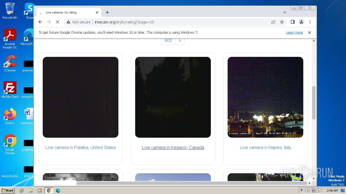Screen dimensions: 346x194
Task: Launch Internet Explorer from taskbar
Action: tap(21, 190)
